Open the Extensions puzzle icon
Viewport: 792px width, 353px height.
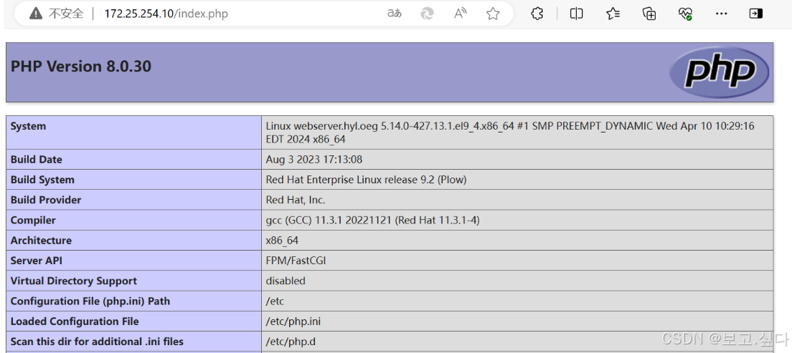click(x=537, y=14)
